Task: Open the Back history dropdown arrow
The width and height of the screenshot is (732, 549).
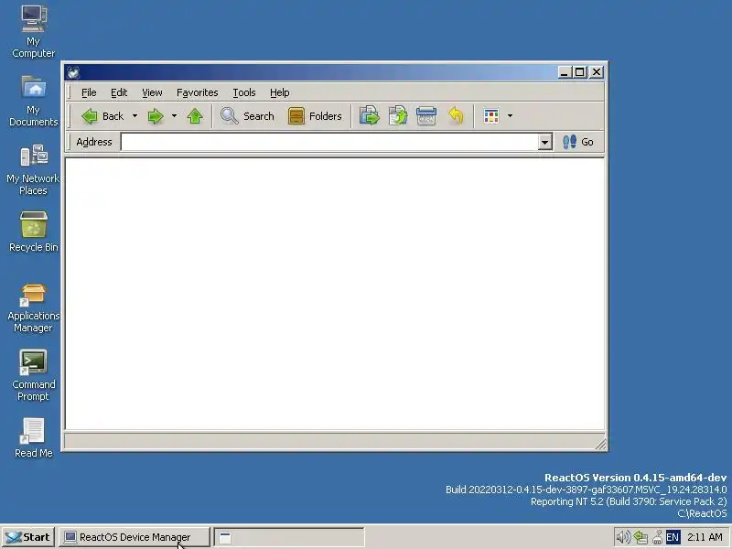Action: tap(135, 116)
